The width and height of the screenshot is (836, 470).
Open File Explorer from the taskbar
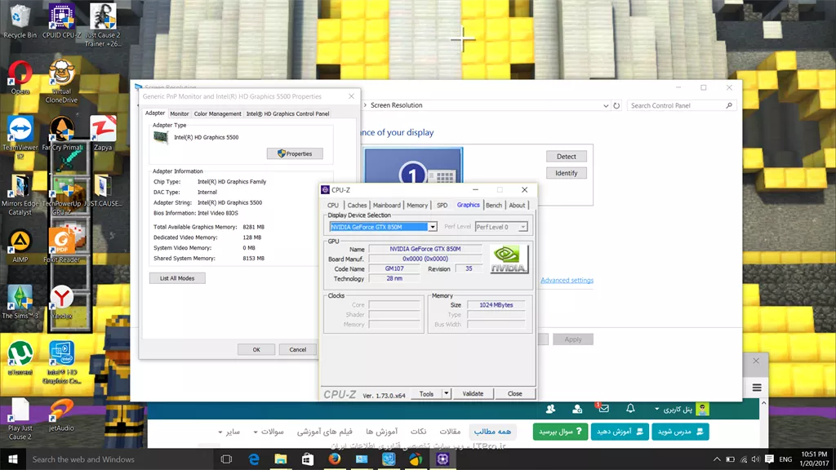(x=281, y=459)
